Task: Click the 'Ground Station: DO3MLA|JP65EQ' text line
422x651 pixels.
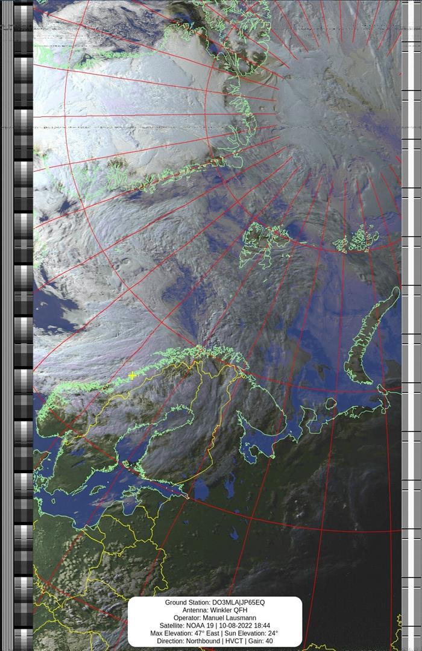Action: click(215, 602)
